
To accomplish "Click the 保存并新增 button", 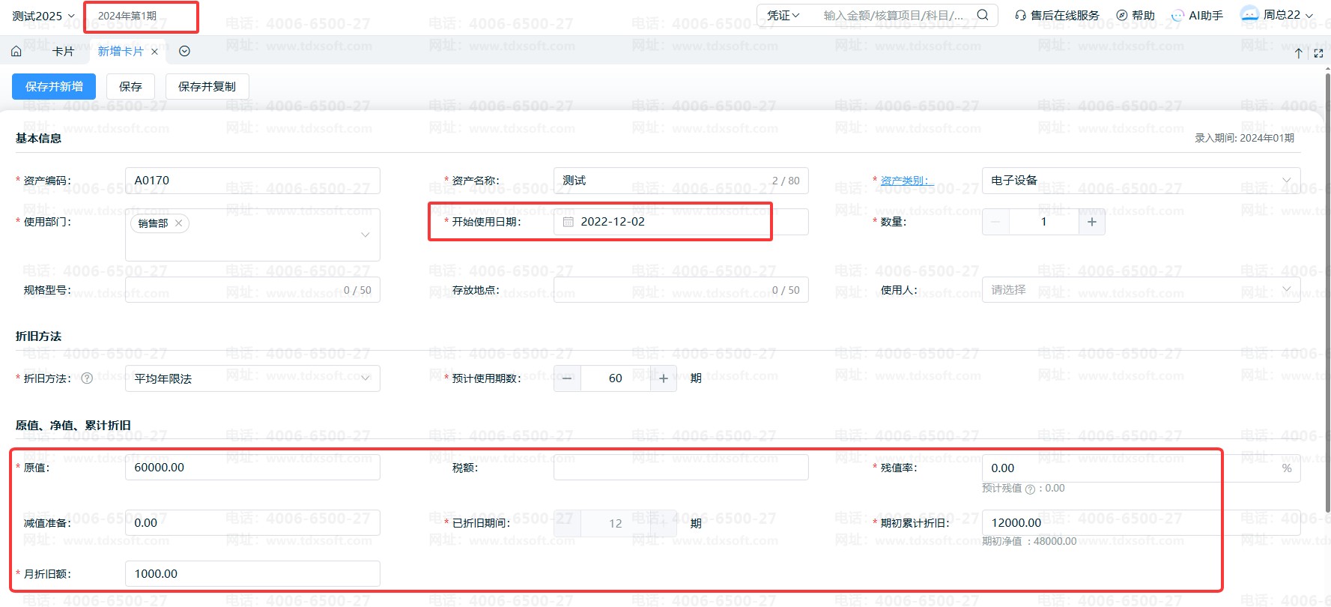I will (x=54, y=86).
